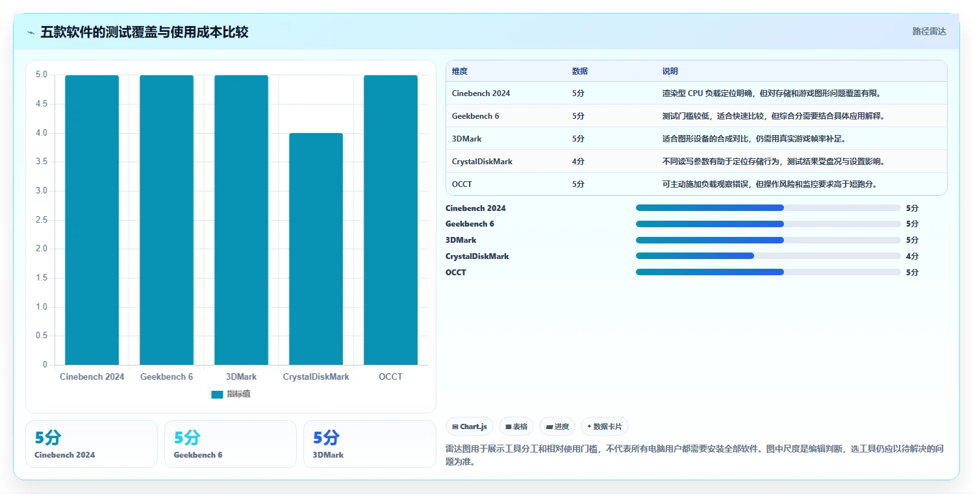This screenshot has width=973, height=494.
Task: Click the CrystalDiskMark bar in the chart
Action: point(316,249)
